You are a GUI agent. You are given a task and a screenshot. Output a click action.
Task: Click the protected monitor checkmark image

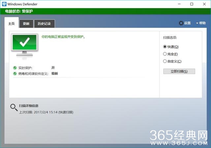tap(25, 46)
